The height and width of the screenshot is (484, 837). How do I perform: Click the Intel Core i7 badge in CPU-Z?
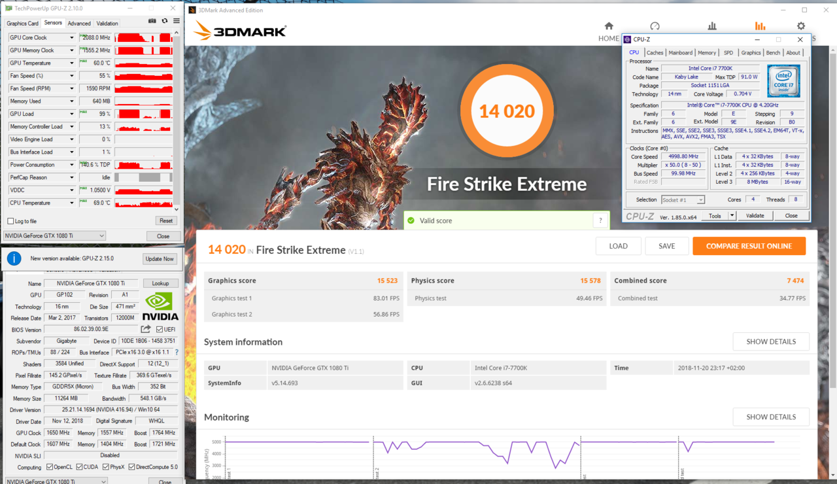click(783, 81)
